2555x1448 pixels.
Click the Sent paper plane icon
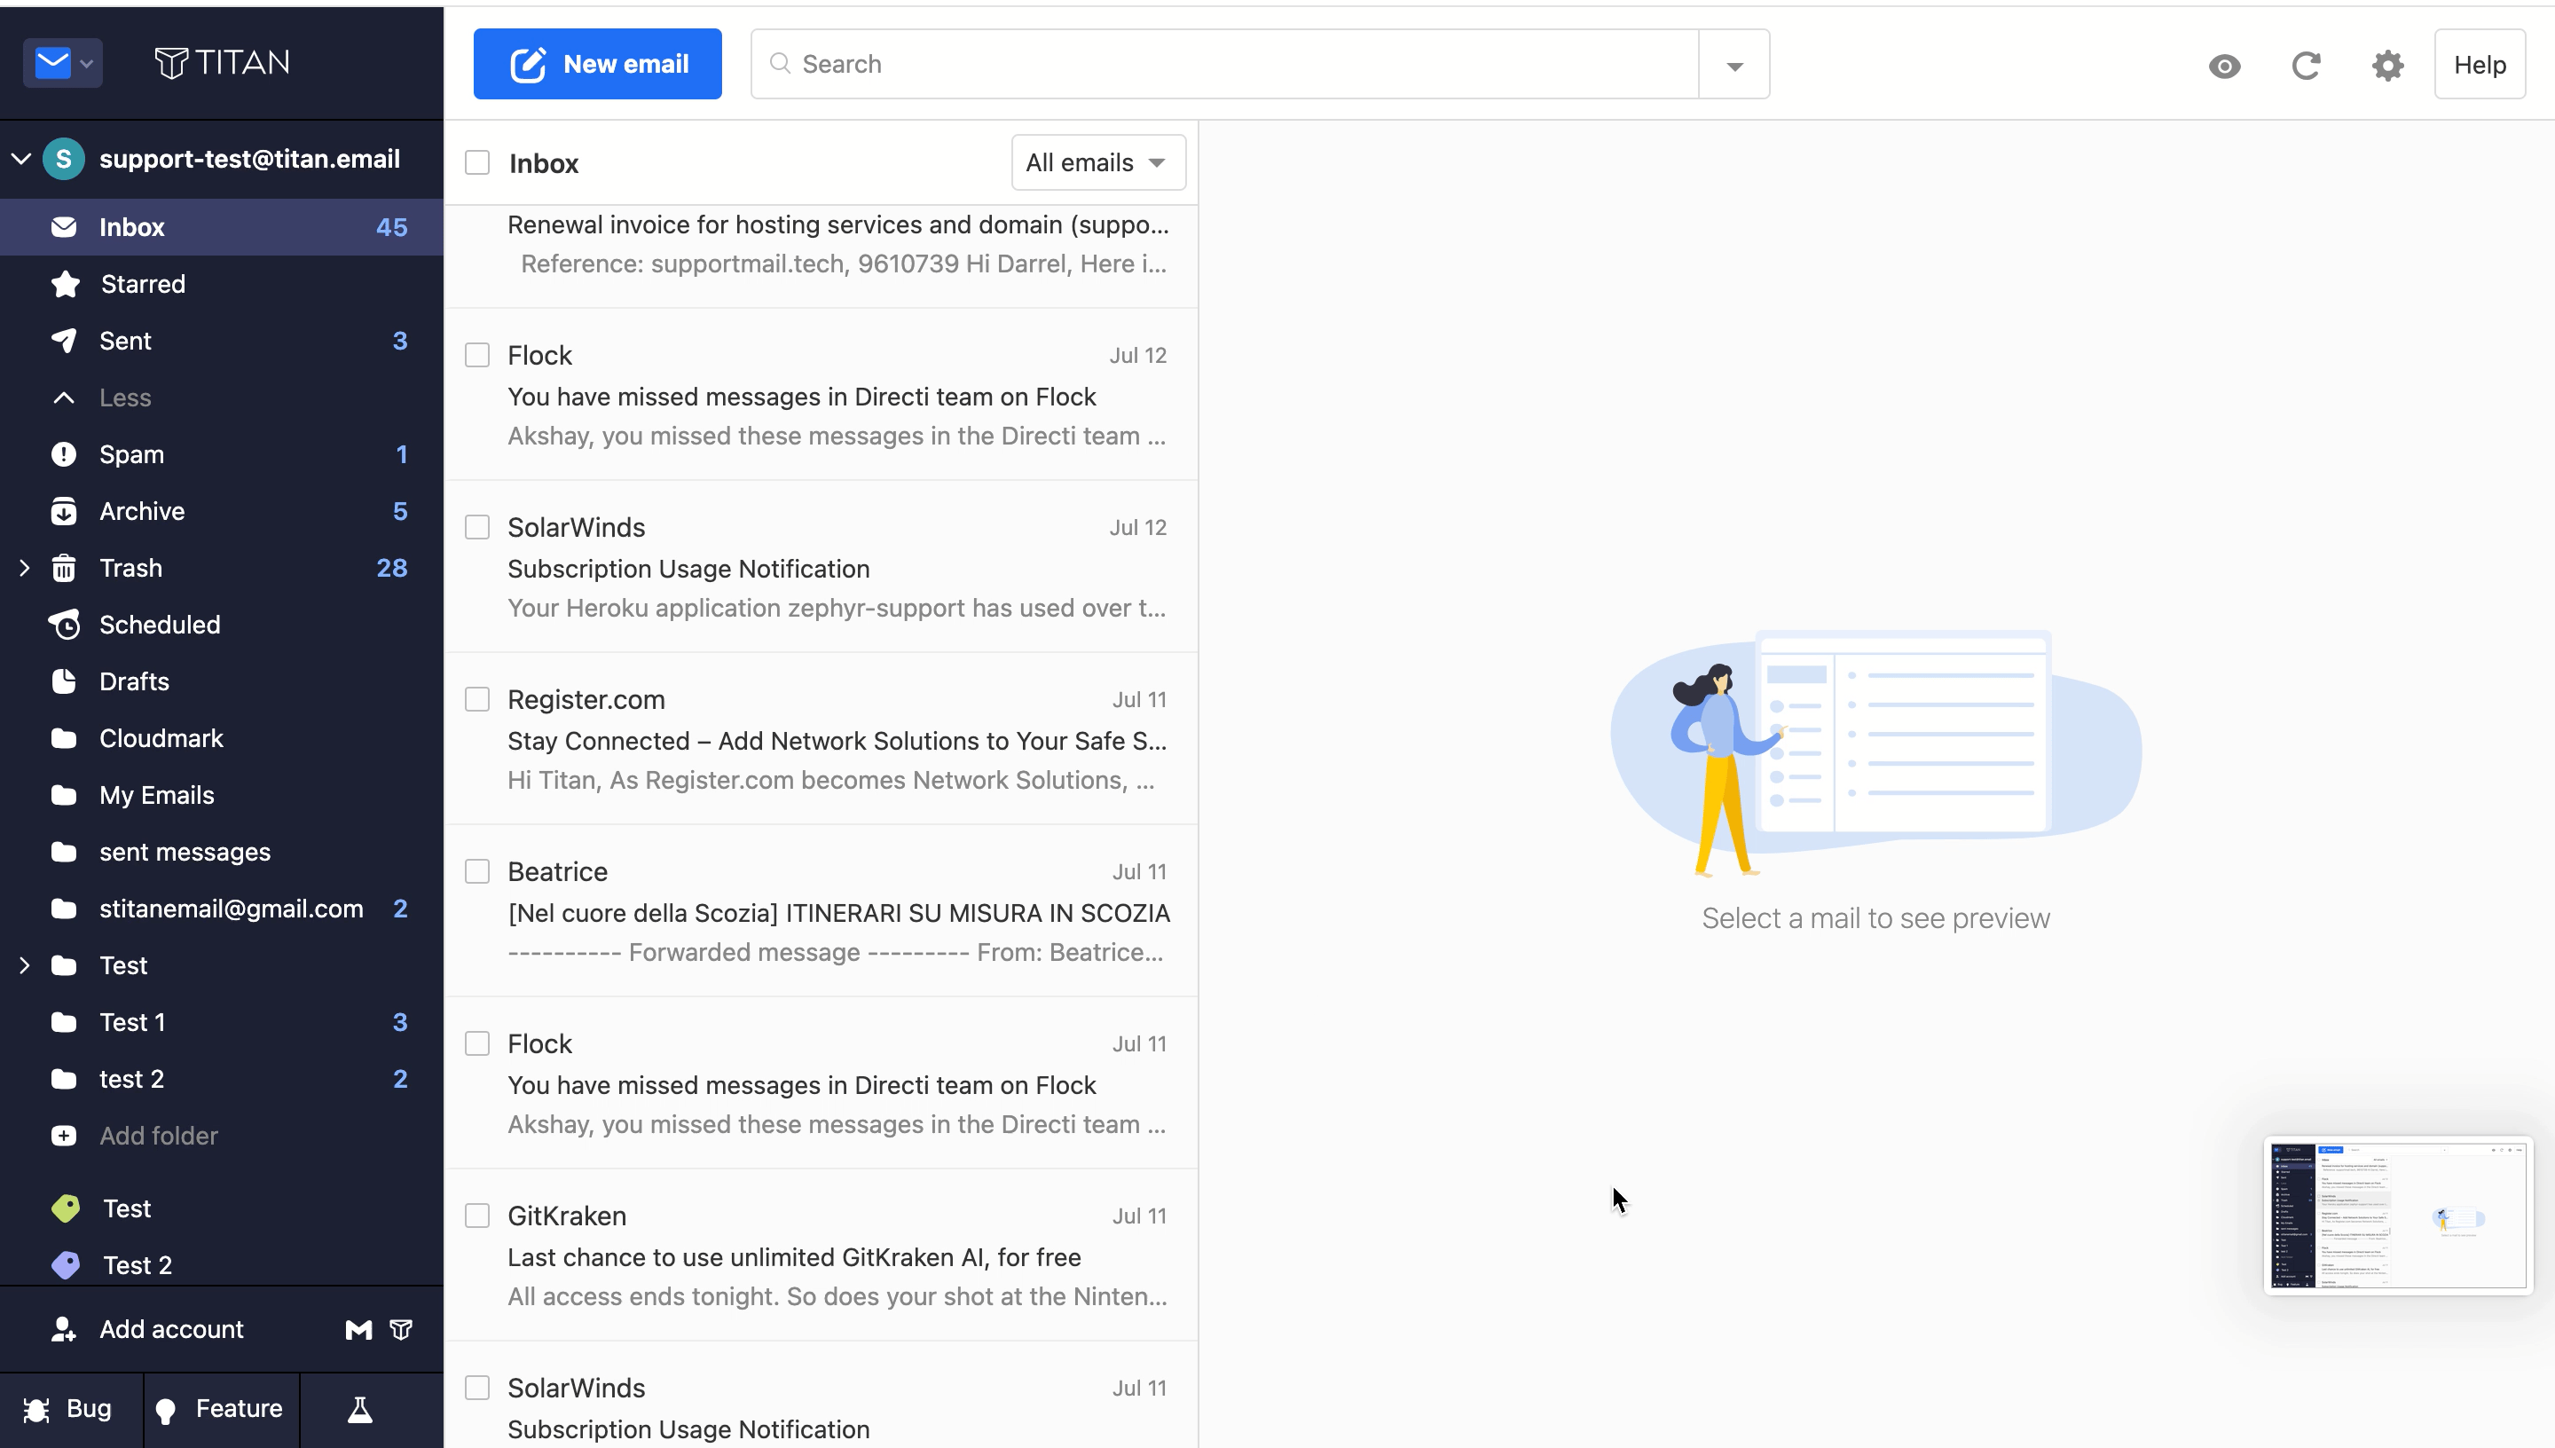pyautogui.click(x=64, y=341)
